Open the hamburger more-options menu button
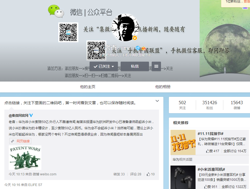This screenshot has height=189, width=250. 156,66
